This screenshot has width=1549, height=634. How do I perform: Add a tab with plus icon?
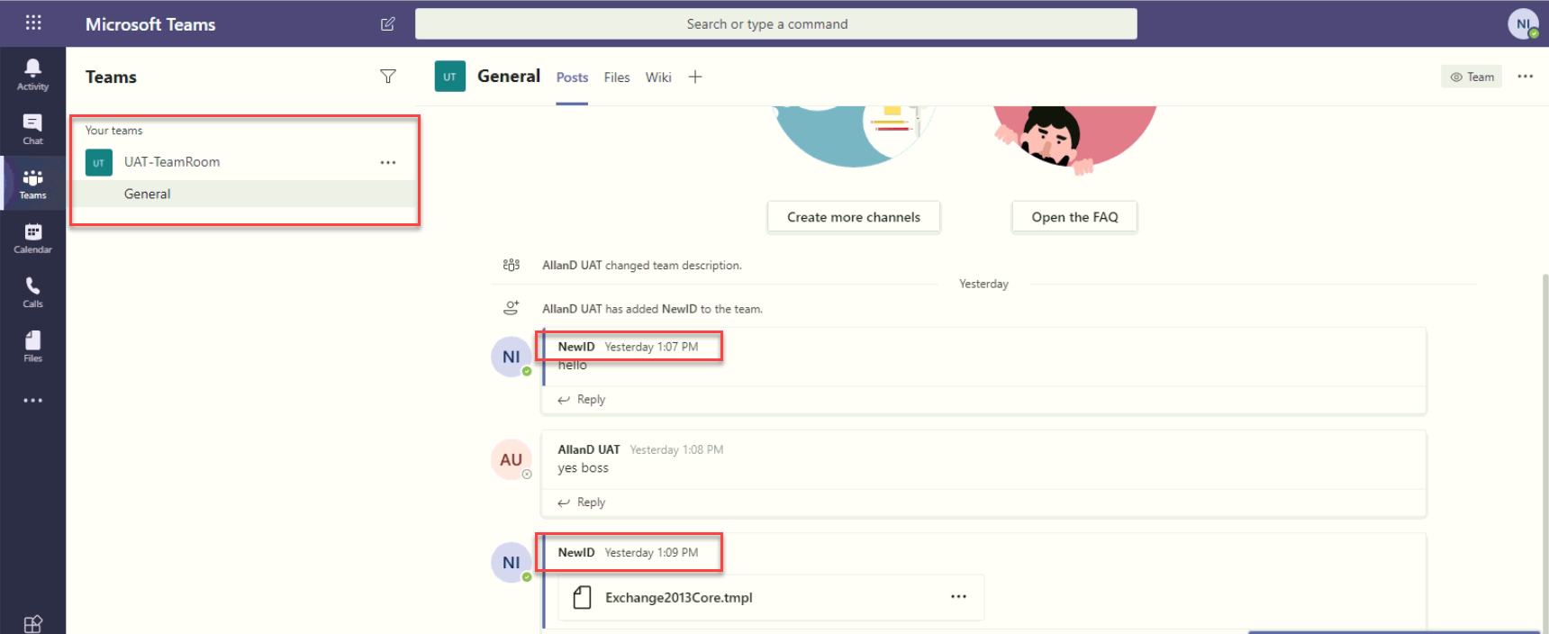coord(695,77)
